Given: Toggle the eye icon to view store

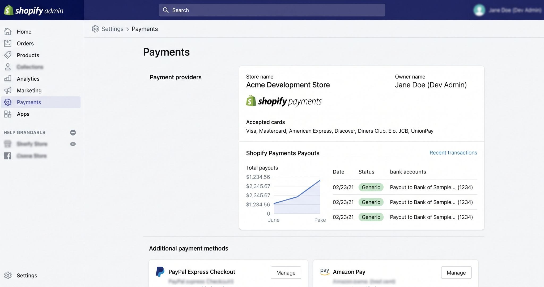Looking at the screenshot, I should 73,144.
